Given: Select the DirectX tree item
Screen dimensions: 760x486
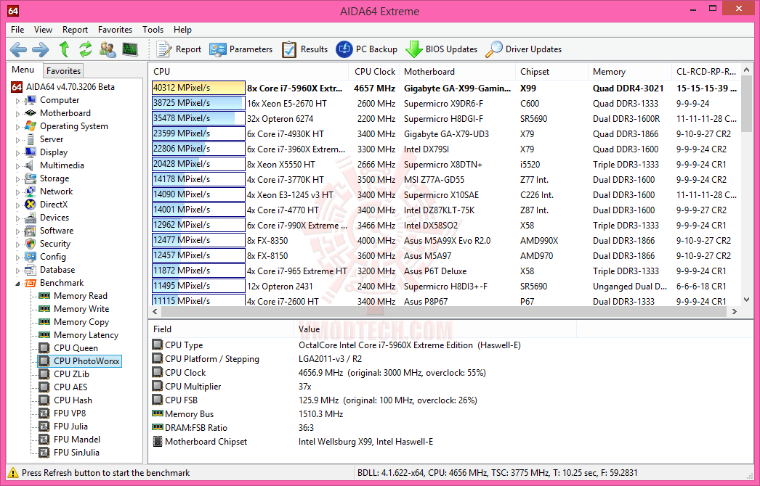Looking at the screenshot, I should 54,205.
